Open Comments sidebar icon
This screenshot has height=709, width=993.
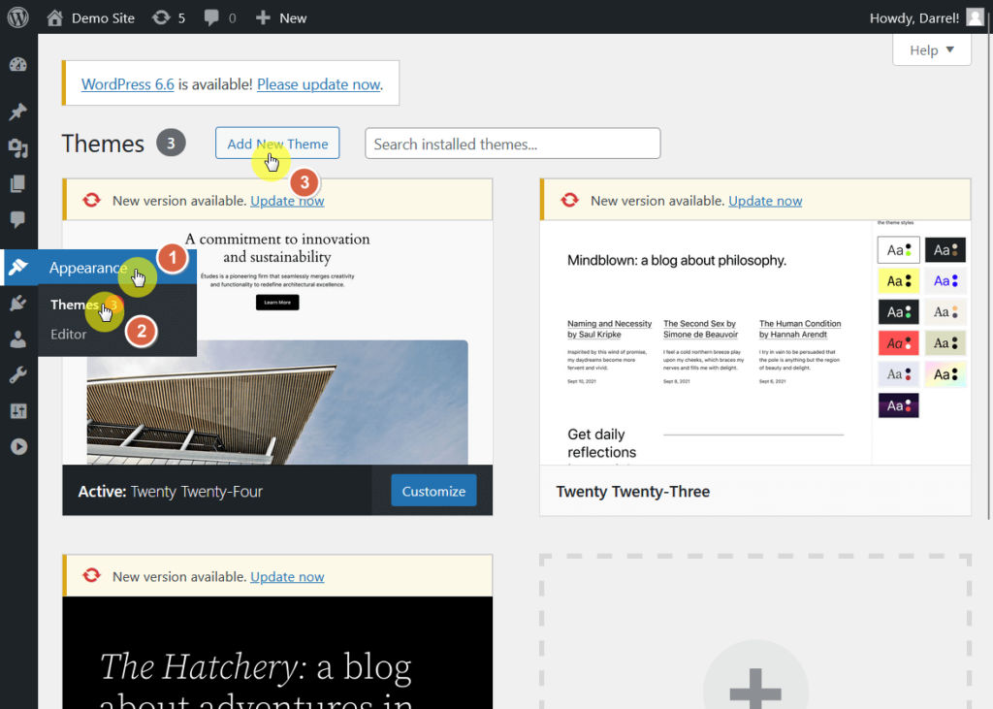18,219
